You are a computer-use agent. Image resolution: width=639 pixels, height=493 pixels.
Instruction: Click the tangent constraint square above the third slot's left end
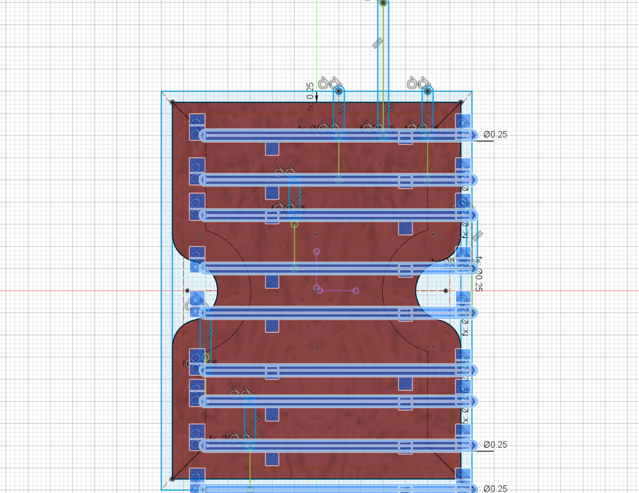tap(198, 201)
